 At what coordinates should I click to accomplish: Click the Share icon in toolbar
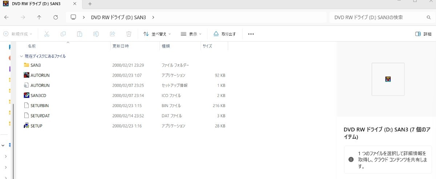112,34
